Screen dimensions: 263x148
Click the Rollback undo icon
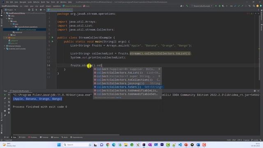pos(249,6)
